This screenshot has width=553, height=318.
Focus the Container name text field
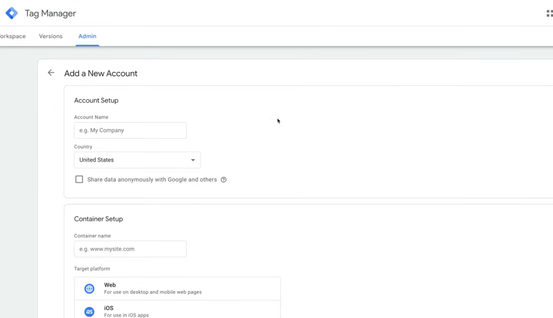point(130,249)
